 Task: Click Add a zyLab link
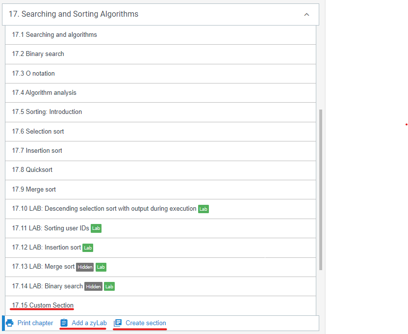[89, 323]
